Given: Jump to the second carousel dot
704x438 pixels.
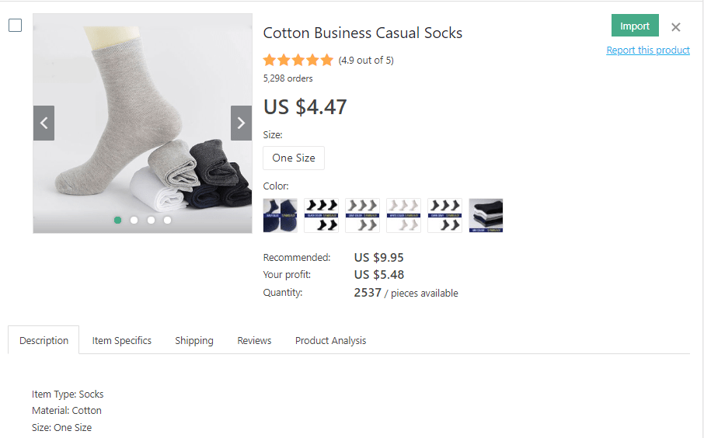Looking at the screenshot, I should (x=134, y=220).
